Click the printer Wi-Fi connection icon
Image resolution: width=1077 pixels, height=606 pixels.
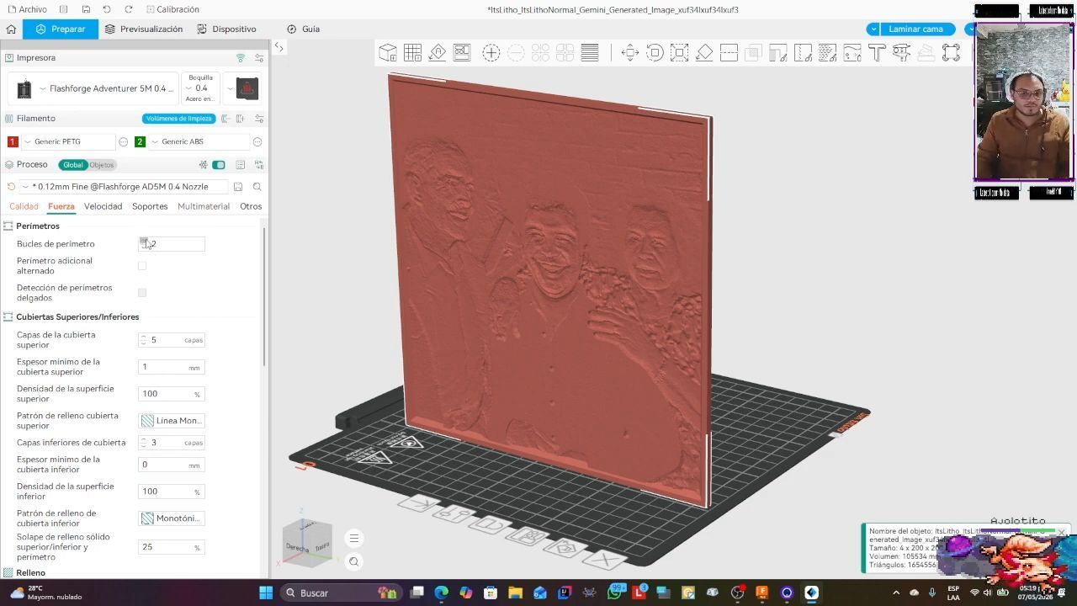point(241,58)
